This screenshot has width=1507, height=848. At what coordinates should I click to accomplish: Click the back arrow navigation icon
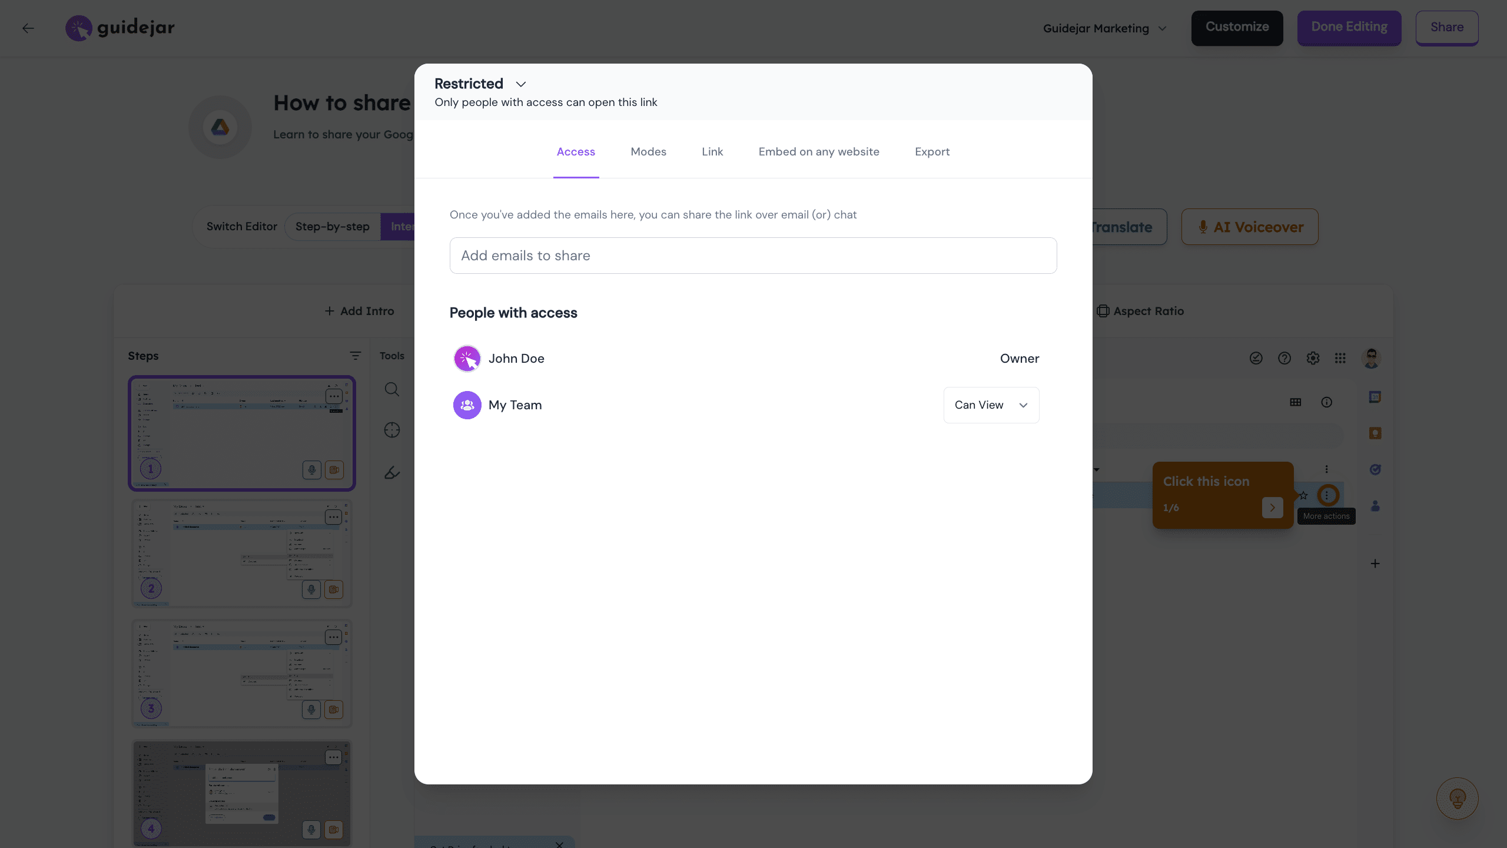click(28, 28)
